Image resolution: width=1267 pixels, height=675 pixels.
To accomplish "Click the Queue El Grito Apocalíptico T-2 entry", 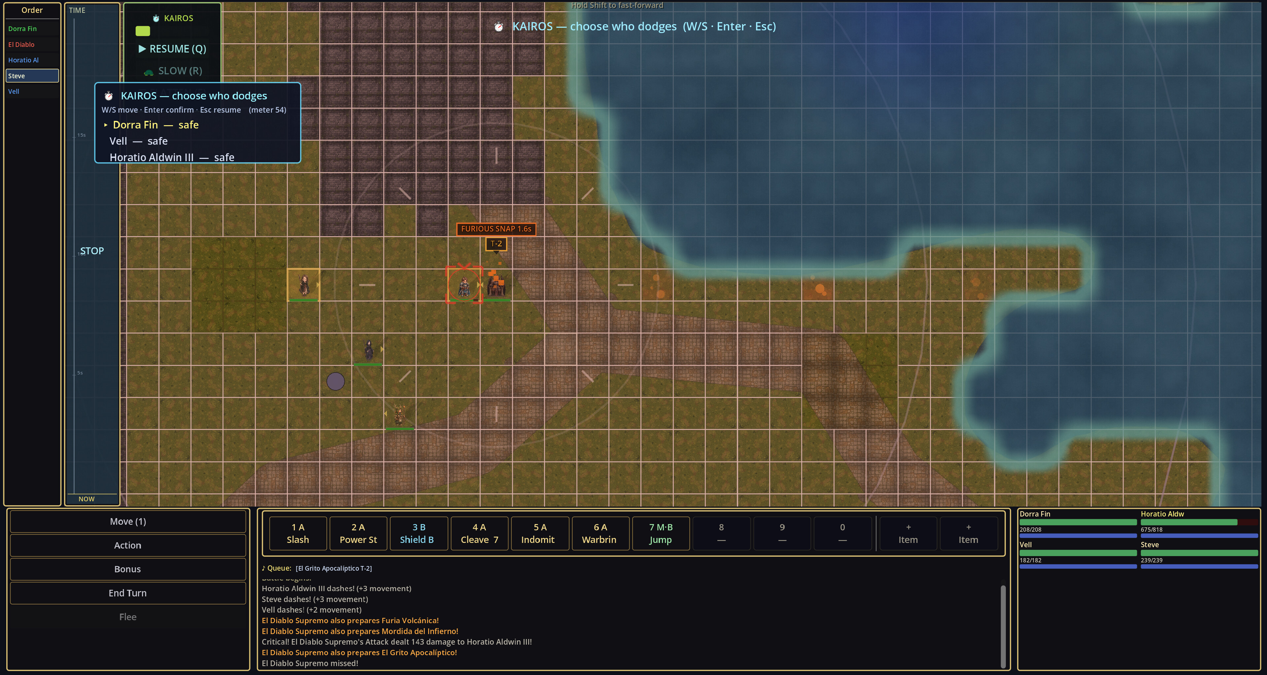I will tap(333, 568).
